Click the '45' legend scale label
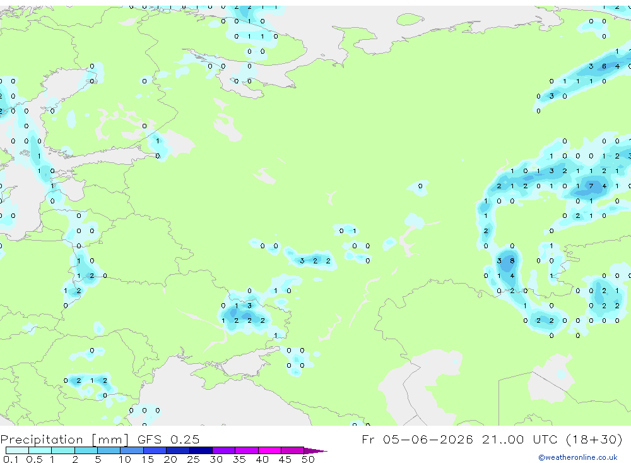The width and height of the screenshot is (631, 463). (x=285, y=459)
